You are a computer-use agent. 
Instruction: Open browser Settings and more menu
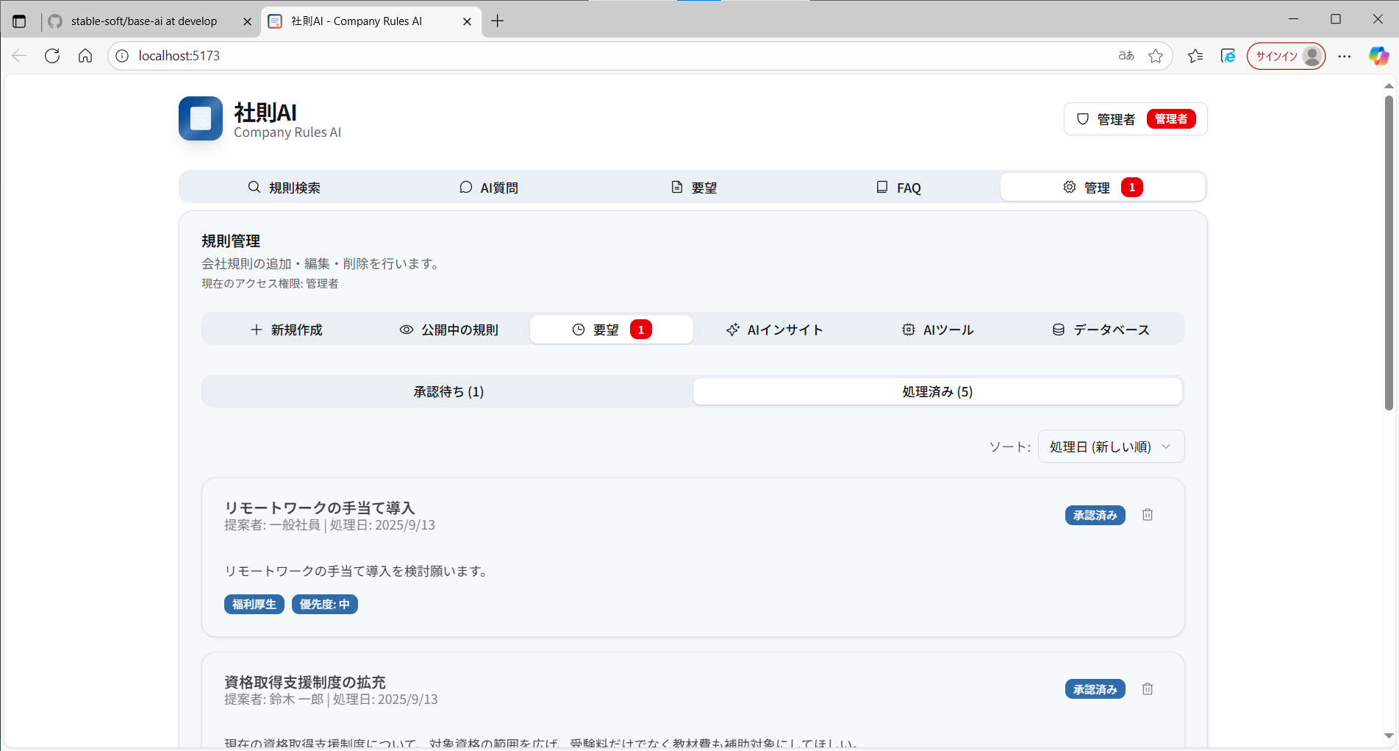pyautogui.click(x=1345, y=56)
